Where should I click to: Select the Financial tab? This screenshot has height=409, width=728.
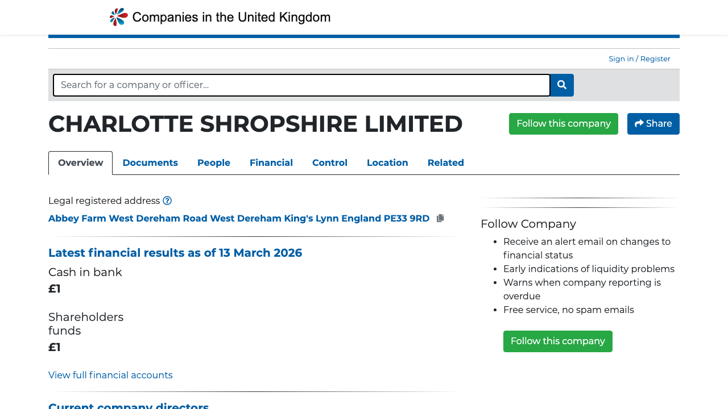coord(271,163)
